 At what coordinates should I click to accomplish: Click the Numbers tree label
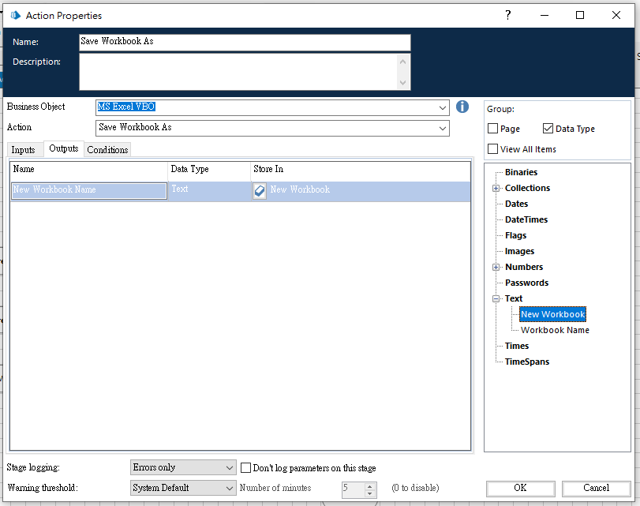tap(524, 267)
